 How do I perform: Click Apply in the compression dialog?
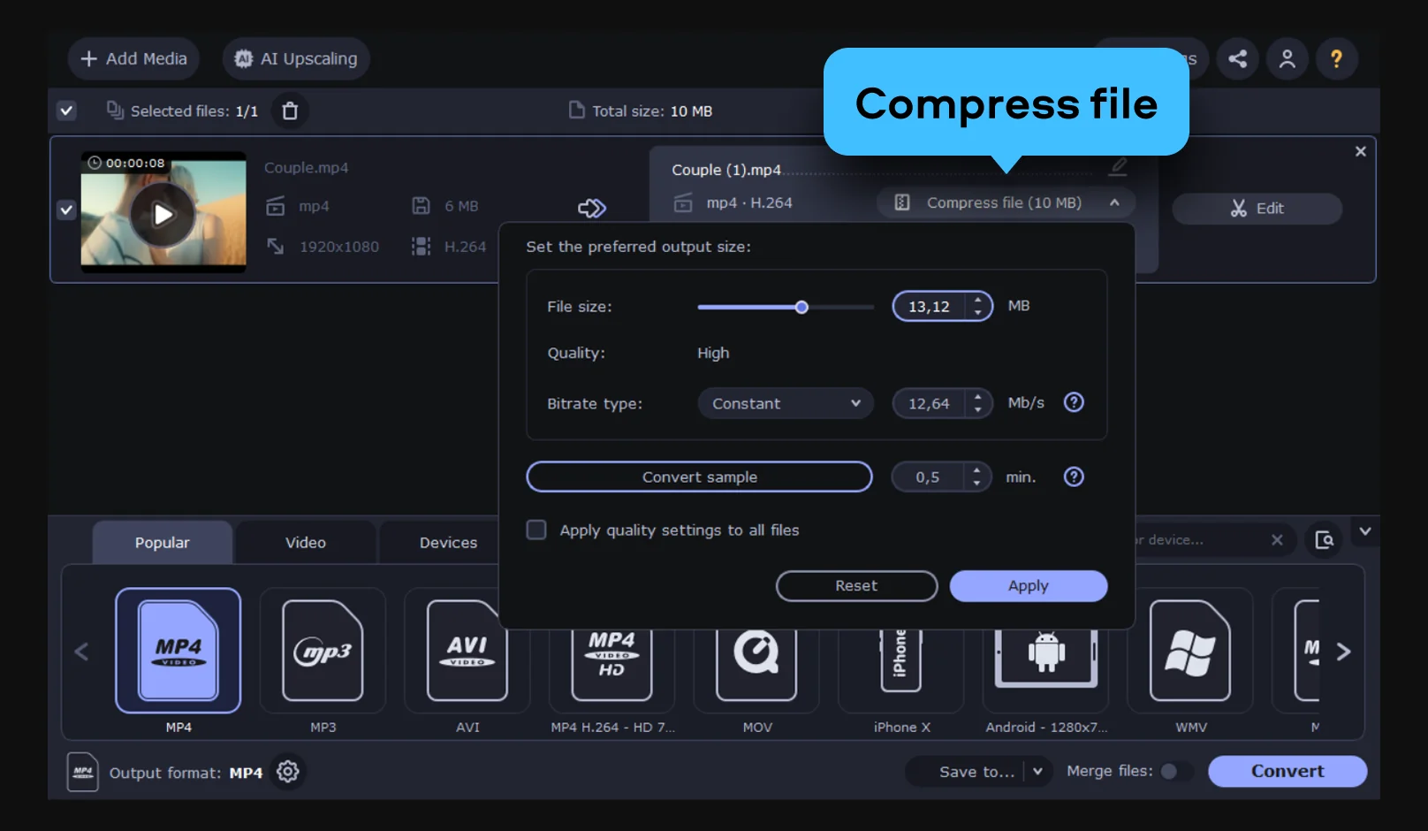1029,586
